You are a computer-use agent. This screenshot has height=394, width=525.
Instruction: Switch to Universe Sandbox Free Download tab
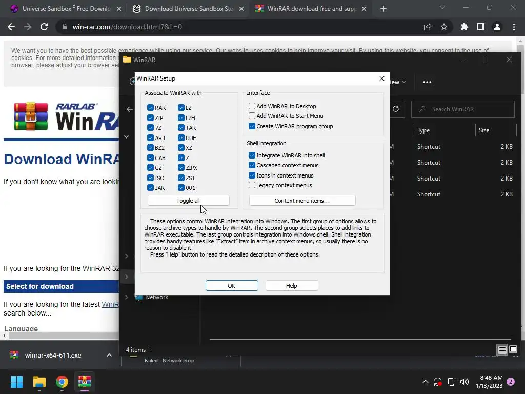point(66,9)
